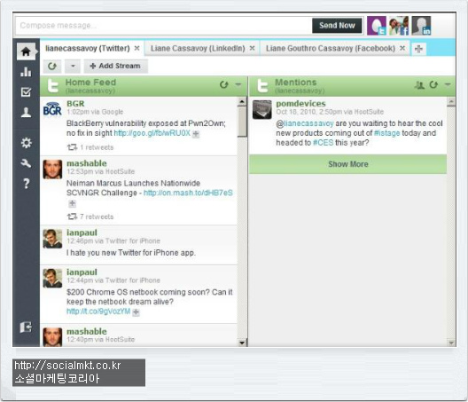Open the Home Feed stream options dropdown
Screen dimensions: 468x402
tap(238, 84)
